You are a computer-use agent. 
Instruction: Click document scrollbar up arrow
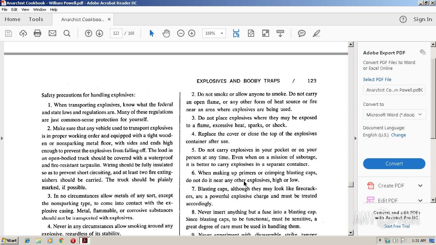(x=351, y=44)
